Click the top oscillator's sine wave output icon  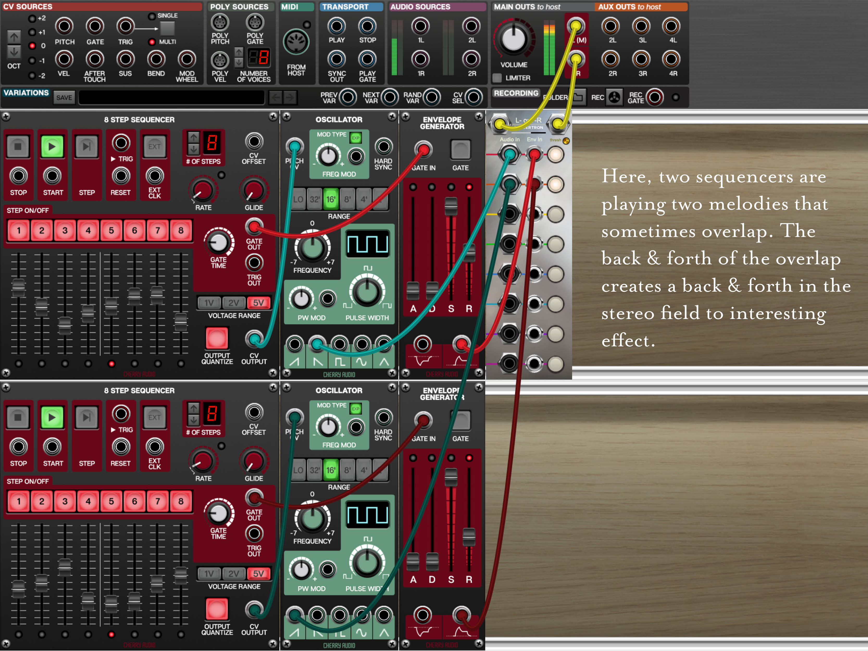361,362
